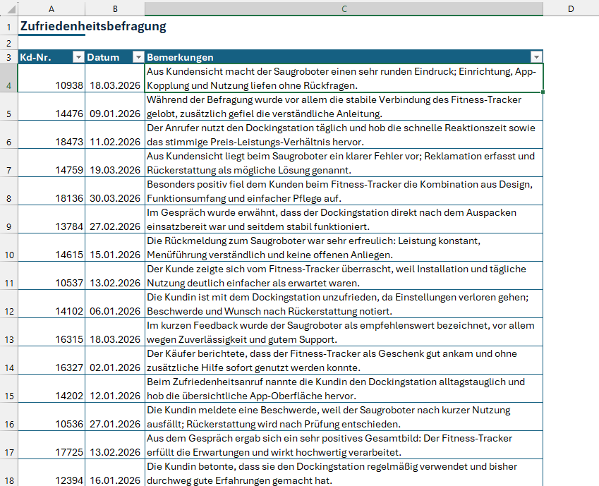This screenshot has width=599, height=486.
Task: Select customer number 10537
Action: [52, 276]
